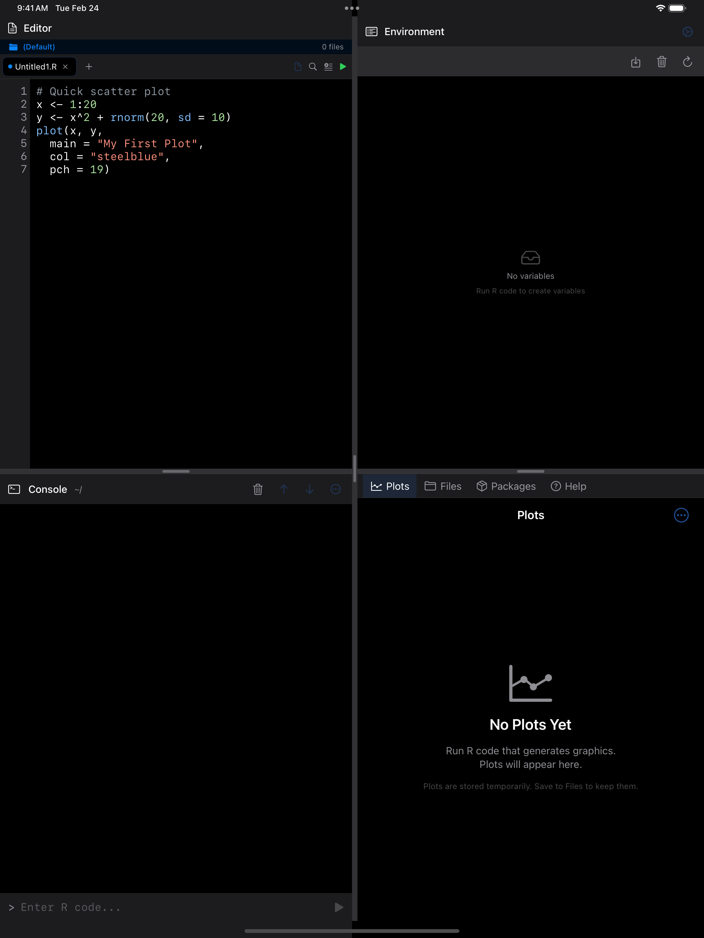Image resolution: width=704 pixels, height=938 pixels.
Task: Click the console history up arrow
Action: click(x=284, y=489)
